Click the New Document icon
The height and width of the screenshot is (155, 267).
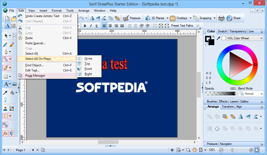pos(7,18)
